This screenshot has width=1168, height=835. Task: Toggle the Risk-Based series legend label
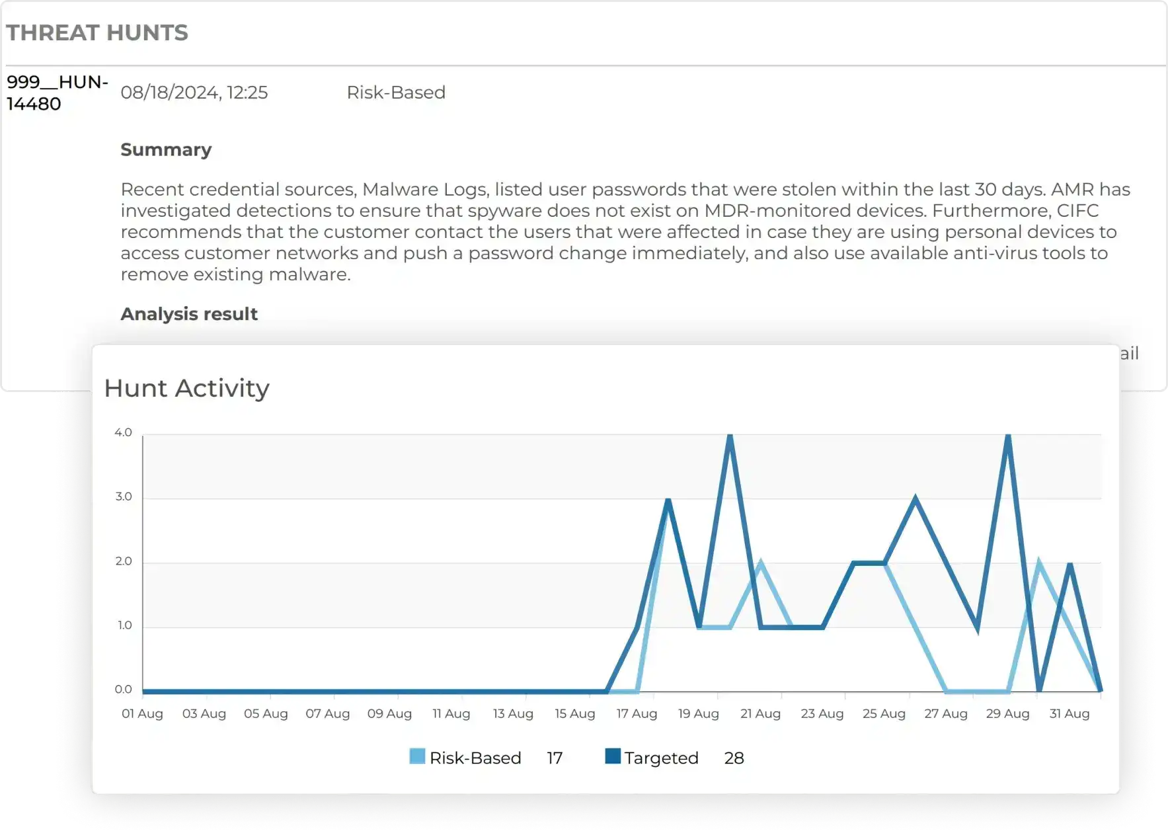coord(475,758)
